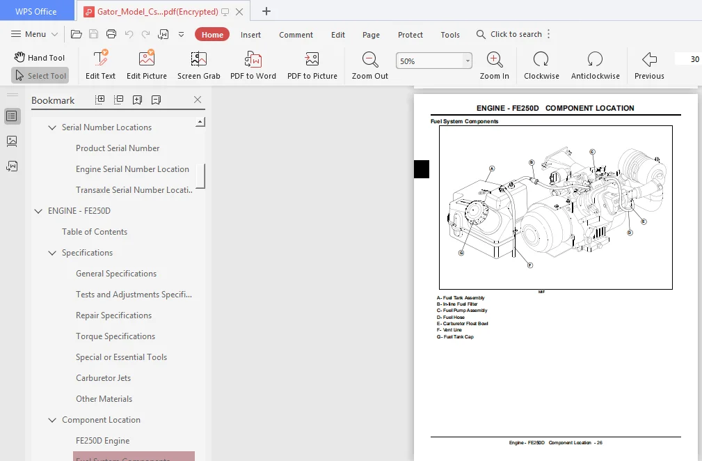Viewport: 702px width, 461px height.
Task: Click the collapse all bookmarks icon
Action: 119,100
